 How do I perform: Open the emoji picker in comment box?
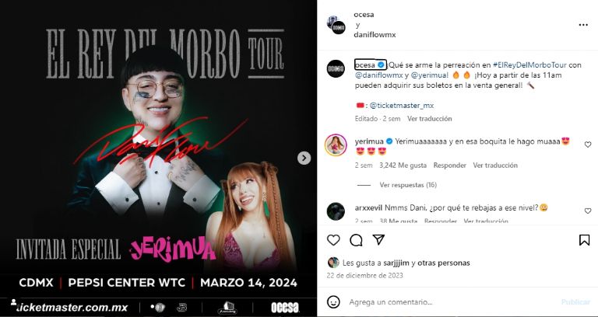tap(333, 302)
